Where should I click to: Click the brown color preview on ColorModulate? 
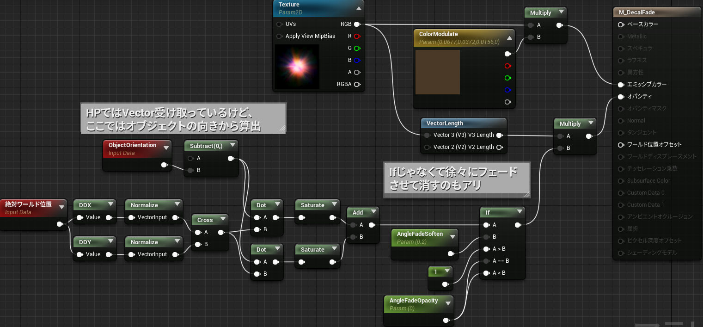click(437, 72)
